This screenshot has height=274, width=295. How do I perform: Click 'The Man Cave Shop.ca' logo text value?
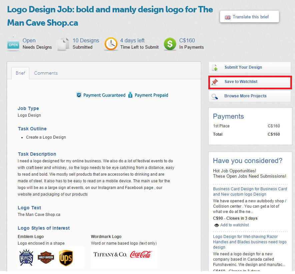[39, 215]
